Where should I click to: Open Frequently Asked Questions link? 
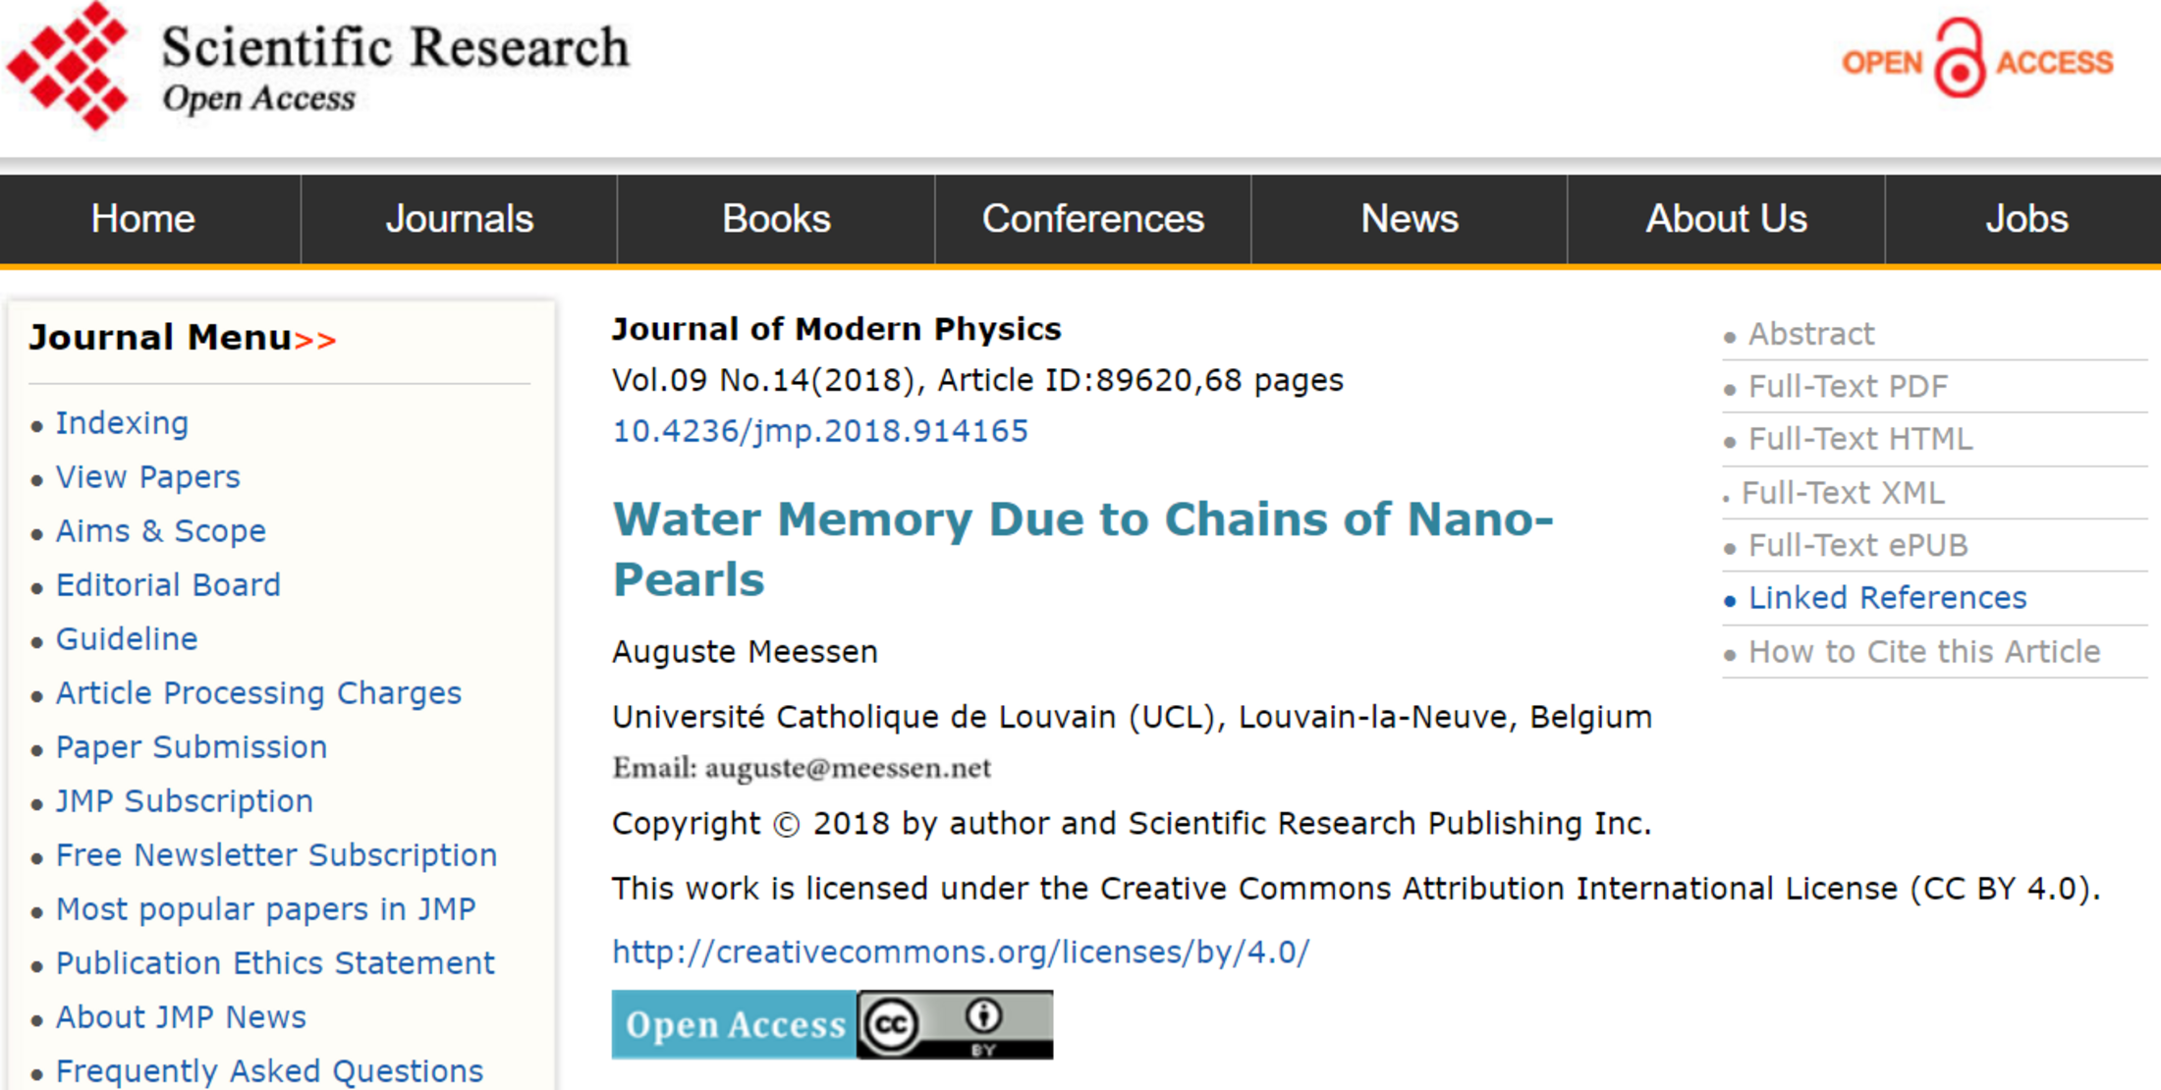point(269,1071)
